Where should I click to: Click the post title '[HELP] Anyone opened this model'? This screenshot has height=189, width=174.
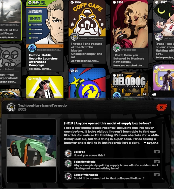[x=107, y=123]
